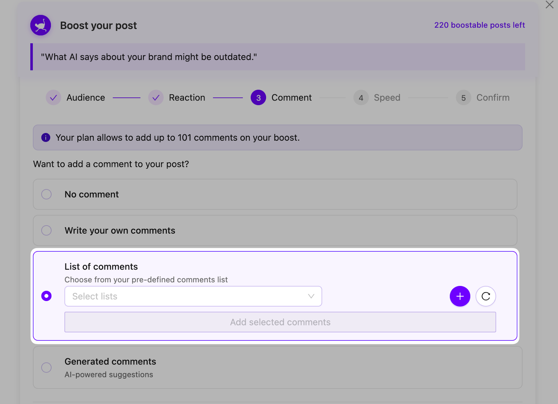
Task: Click the refresh icon to reload comment lists
Action: point(485,296)
